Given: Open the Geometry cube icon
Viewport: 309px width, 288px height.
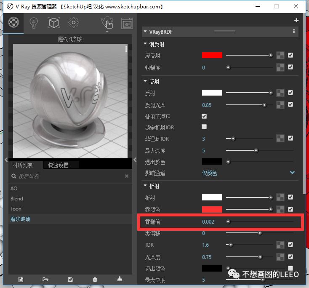Looking at the screenshot, I should click(54, 23).
